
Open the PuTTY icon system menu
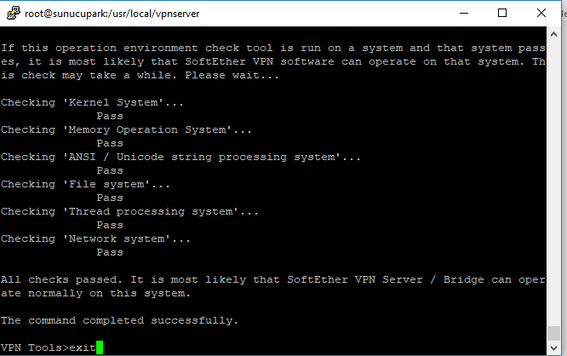pos(14,13)
